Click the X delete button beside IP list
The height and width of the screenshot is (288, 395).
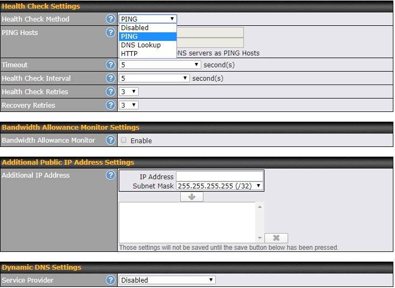click(x=276, y=238)
